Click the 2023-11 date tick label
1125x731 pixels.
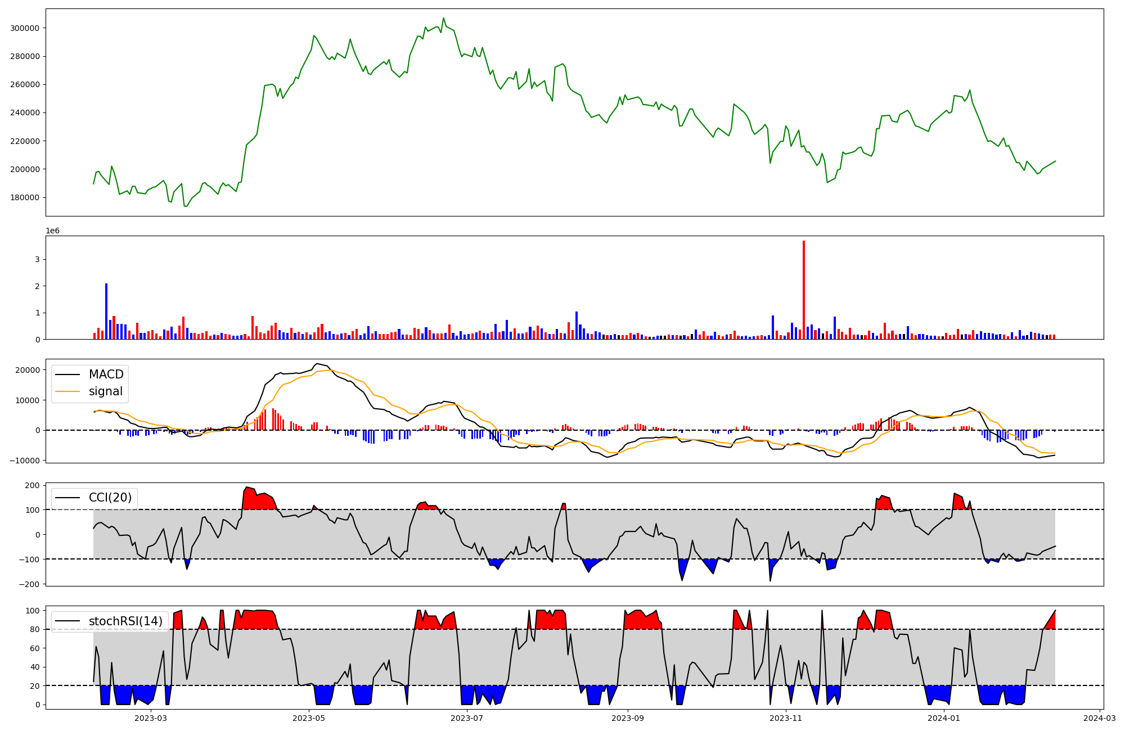[785, 718]
